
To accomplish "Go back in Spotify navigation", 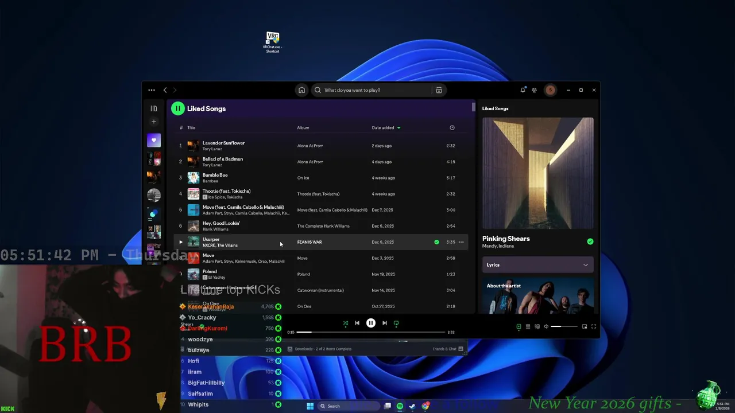I will [165, 90].
